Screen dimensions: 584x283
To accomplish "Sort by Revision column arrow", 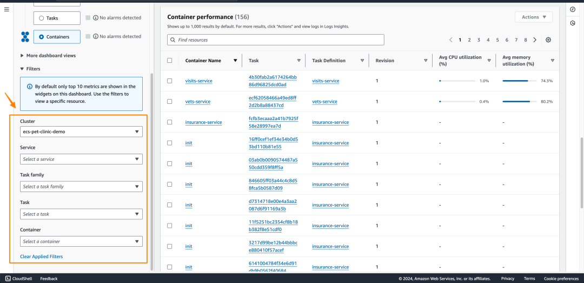I will (426, 61).
